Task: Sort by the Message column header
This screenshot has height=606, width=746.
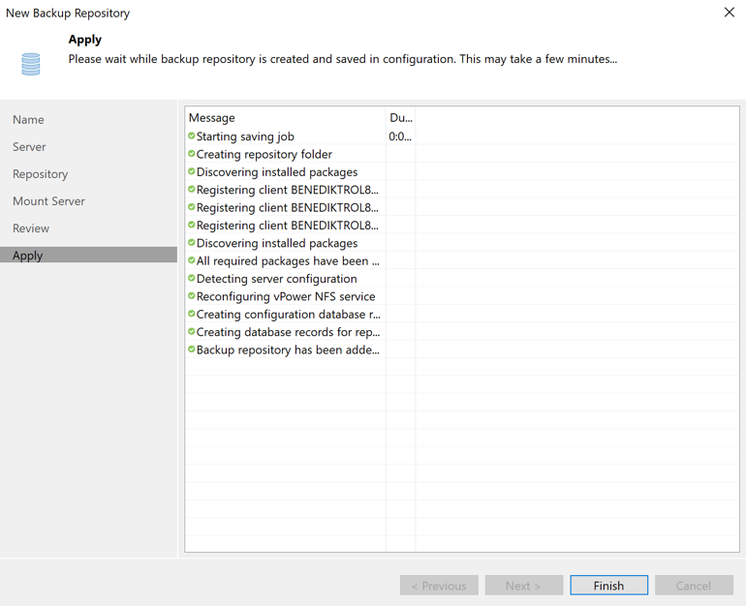Action: [x=285, y=118]
